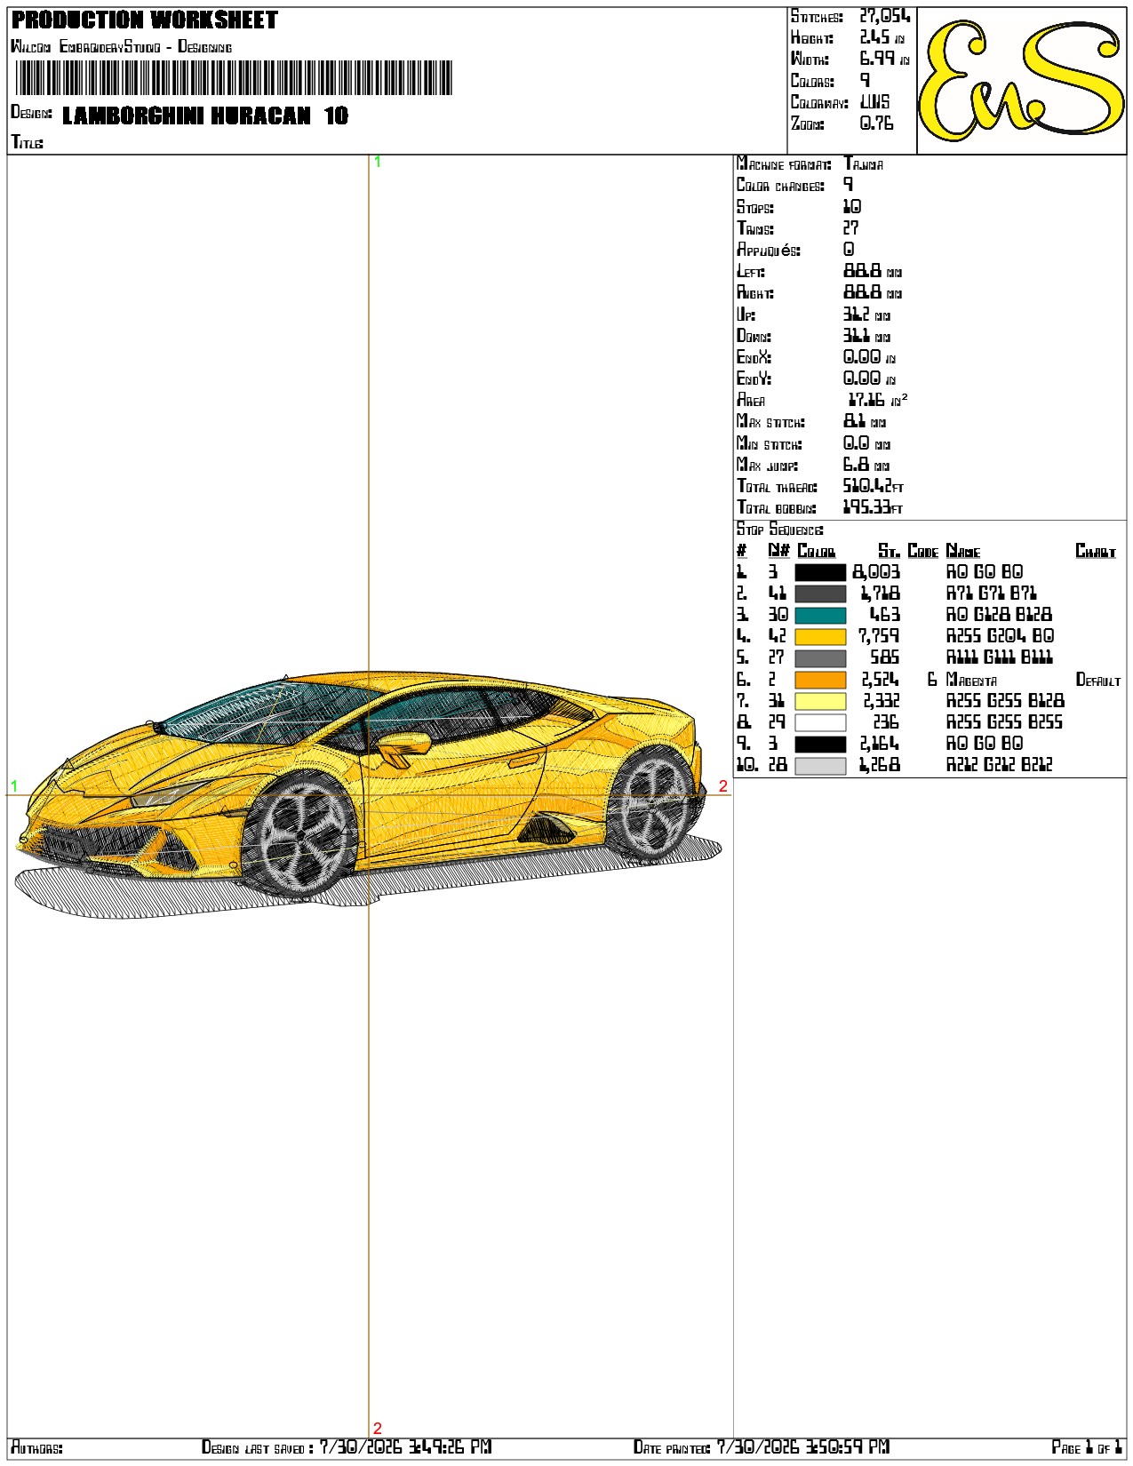Screen dimensions: 1133x1466
Task: Click the design name LAMBORGHINI HURACAN 10
Action: (205, 116)
